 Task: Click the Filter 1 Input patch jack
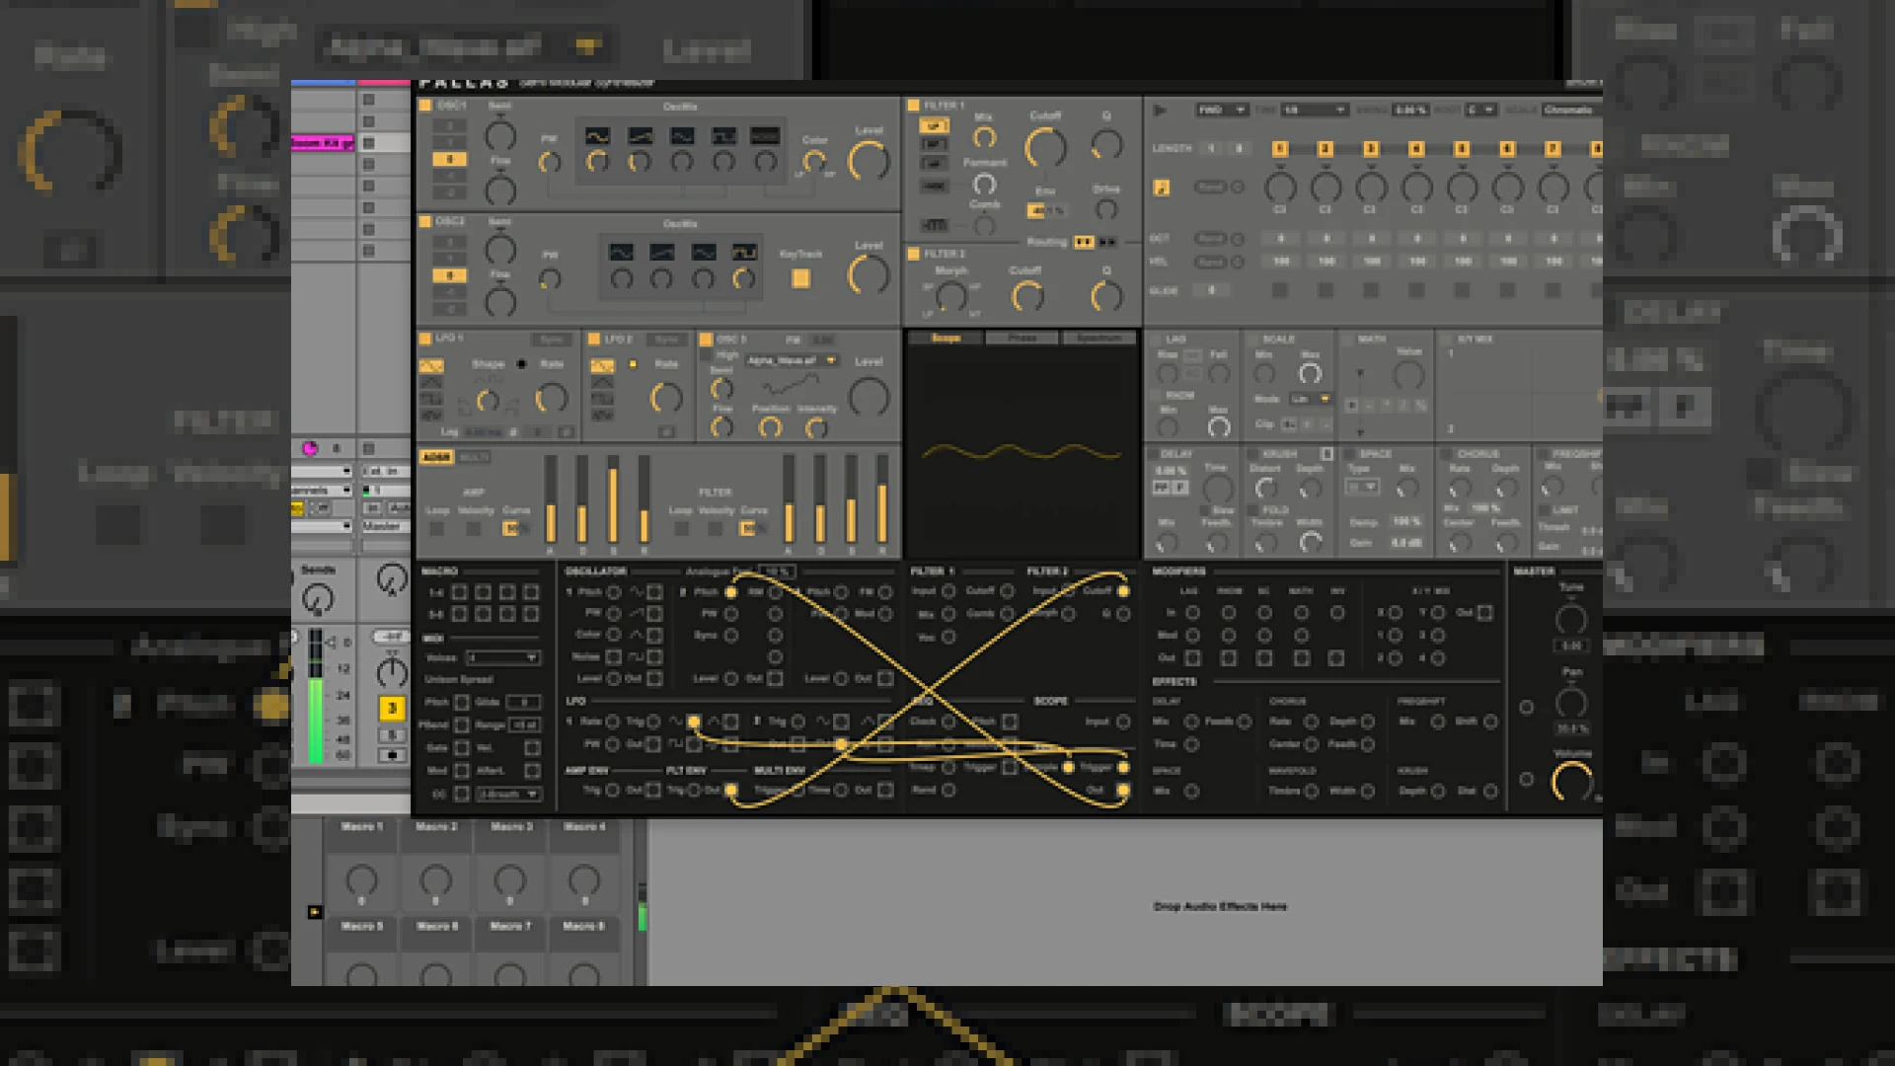(947, 591)
